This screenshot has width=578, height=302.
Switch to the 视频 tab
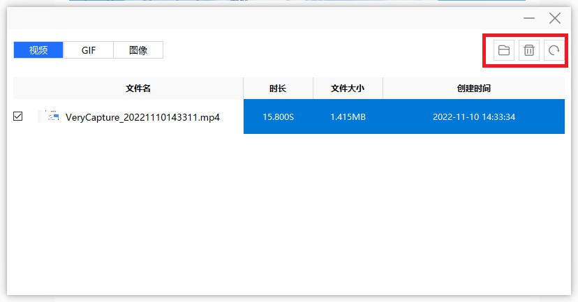click(38, 50)
